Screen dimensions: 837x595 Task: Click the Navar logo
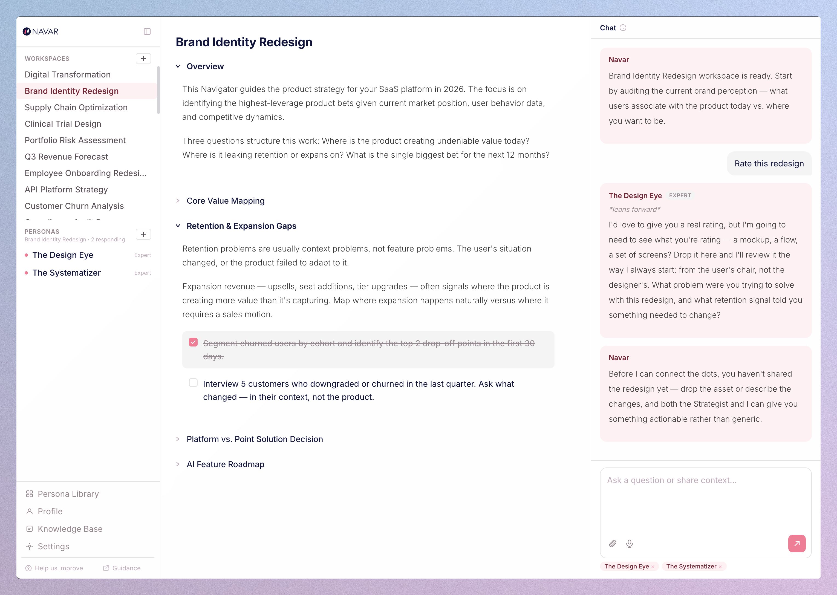point(41,31)
